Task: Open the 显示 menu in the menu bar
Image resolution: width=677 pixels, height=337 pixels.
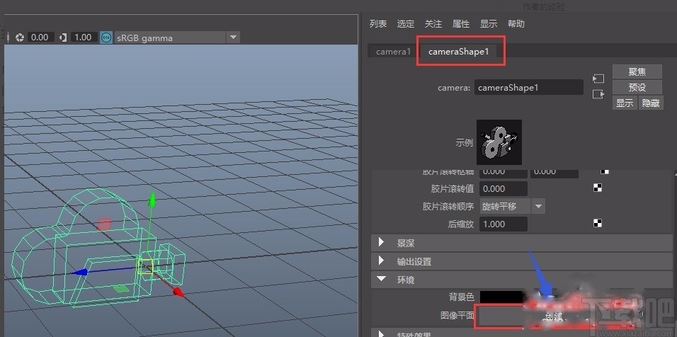Action: 489,24
